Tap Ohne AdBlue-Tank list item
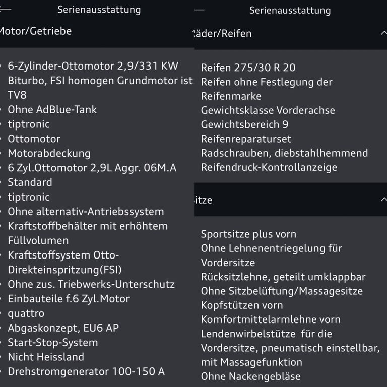The image size is (387, 387). 52,109
